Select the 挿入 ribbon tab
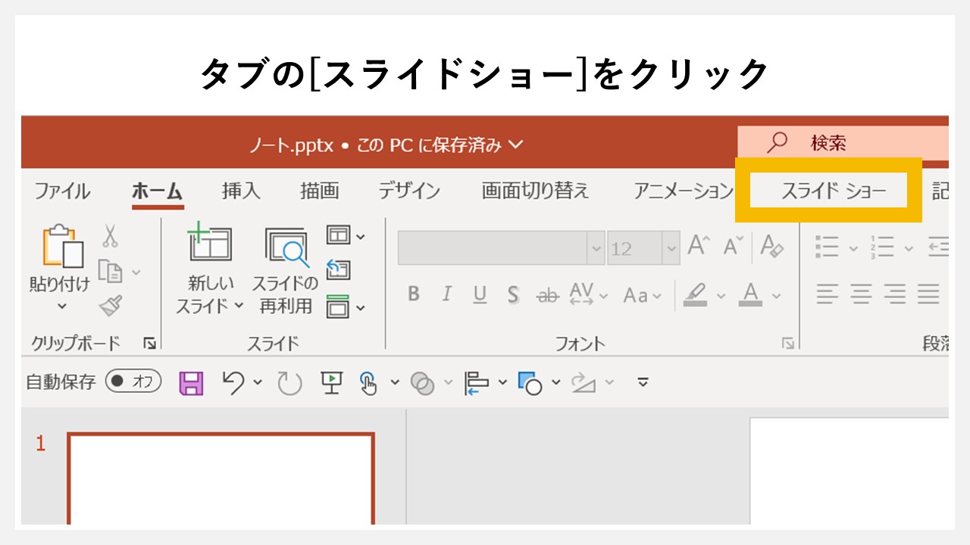Image resolution: width=970 pixels, height=545 pixels. (239, 192)
